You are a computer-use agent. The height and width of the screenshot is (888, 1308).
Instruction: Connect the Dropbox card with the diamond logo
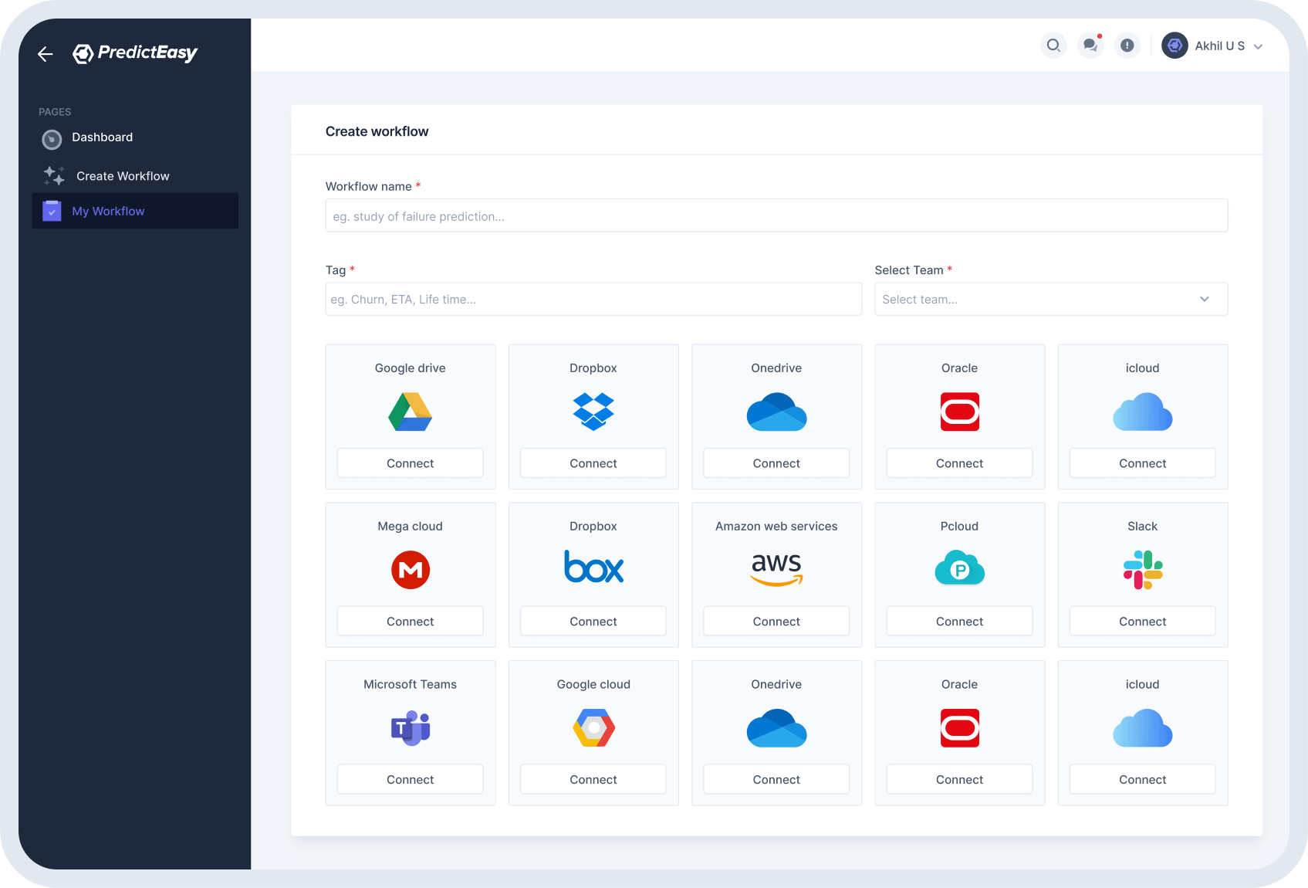pyautogui.click(x=593, y=463)
